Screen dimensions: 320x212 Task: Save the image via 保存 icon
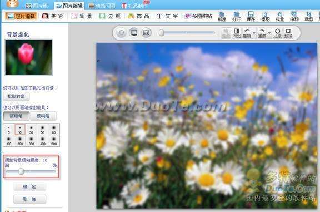(x=251, y=16)
